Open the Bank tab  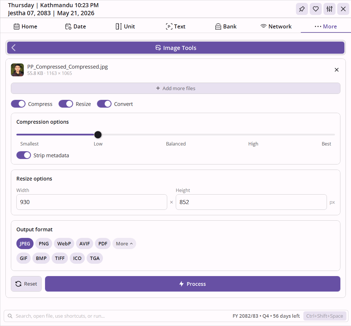pos(226,26)
